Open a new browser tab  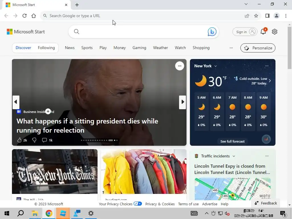pos(77,5)
